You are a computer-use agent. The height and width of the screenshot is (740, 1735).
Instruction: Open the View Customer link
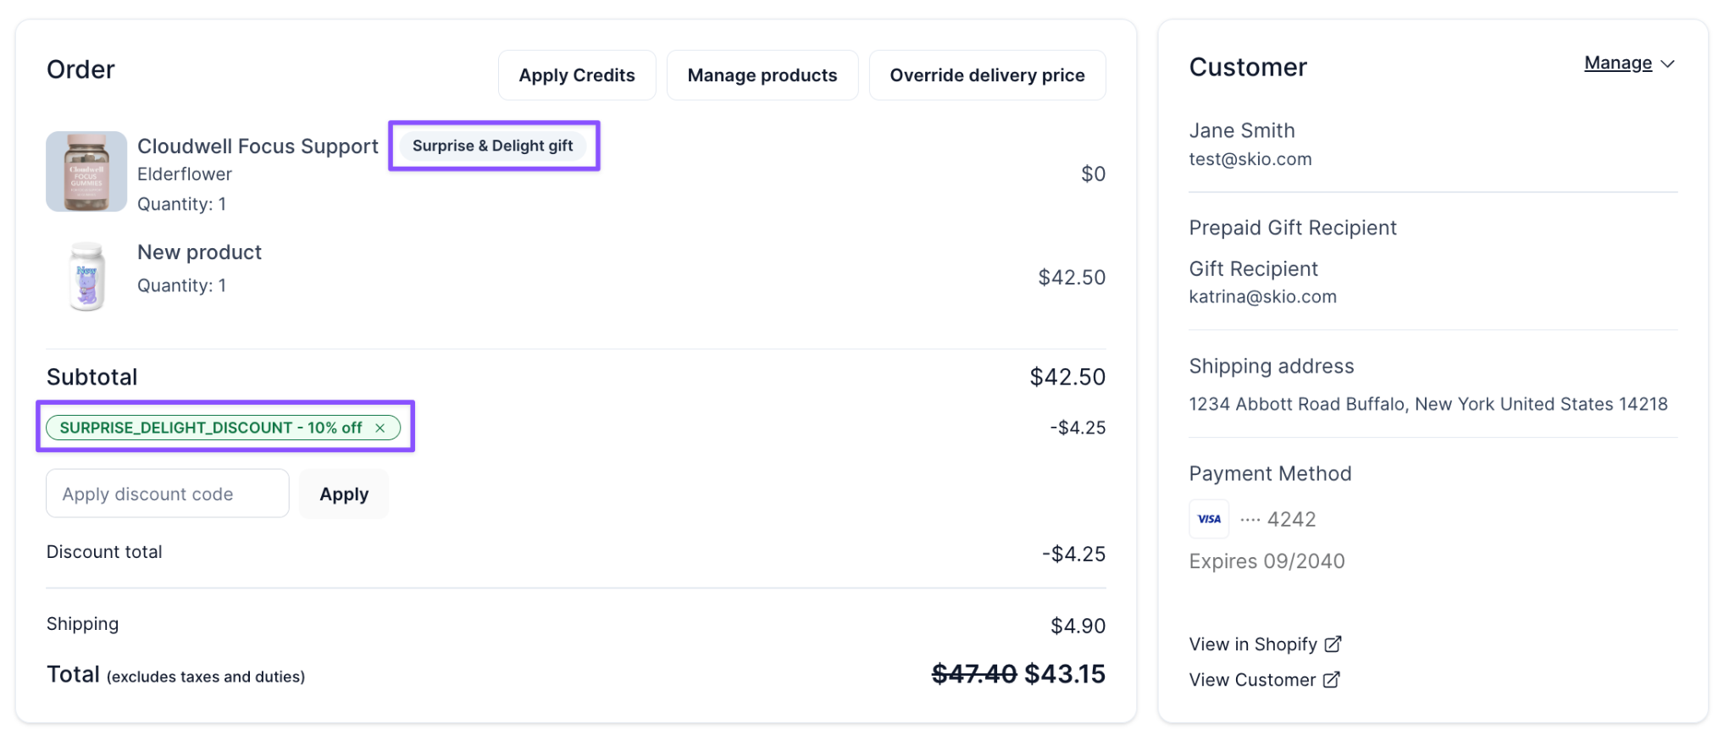tap(1252, 680)
